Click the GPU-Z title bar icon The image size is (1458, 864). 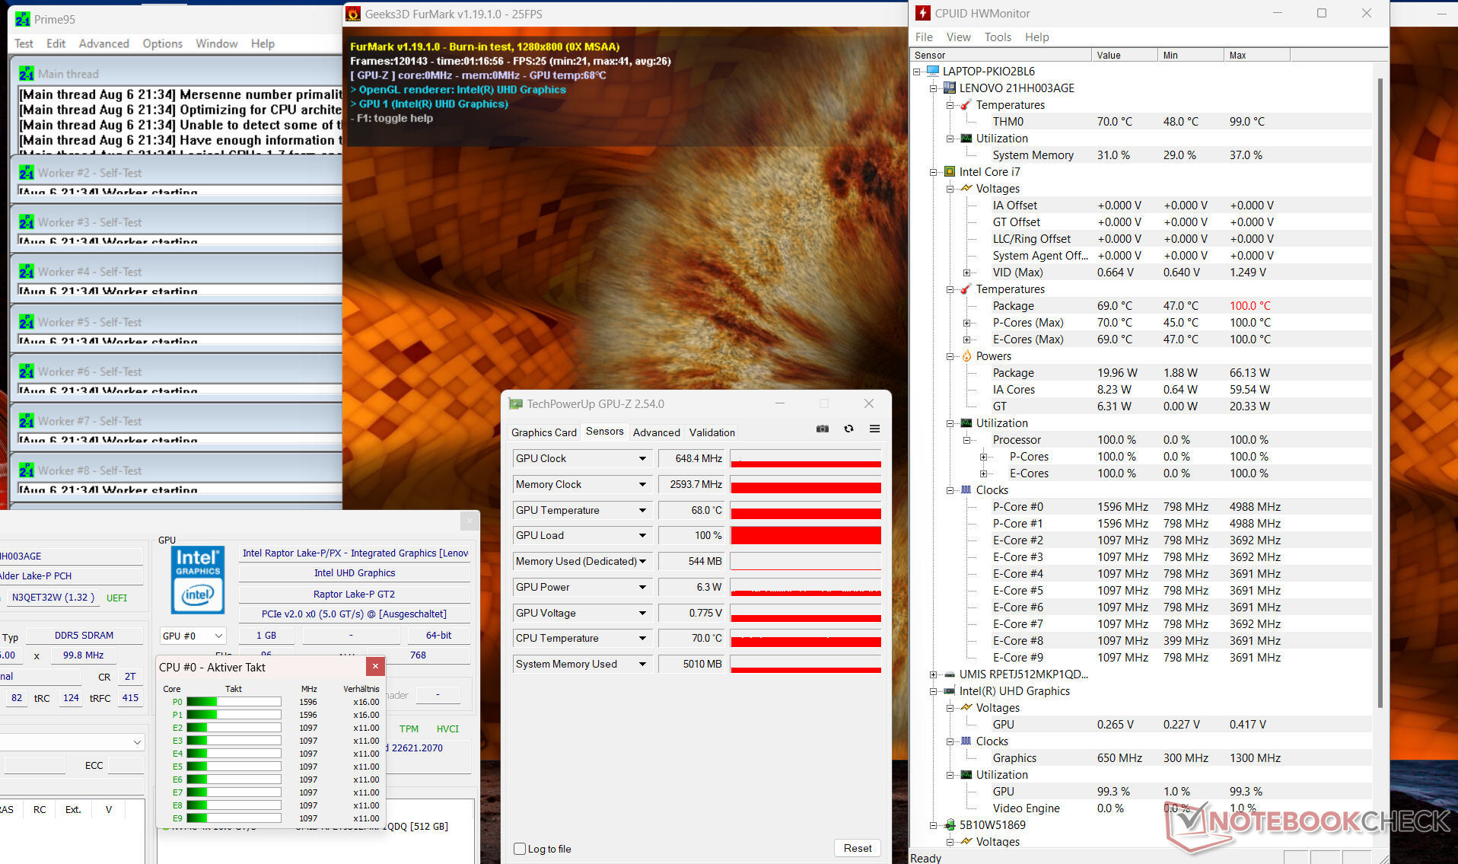click(516, 404)
